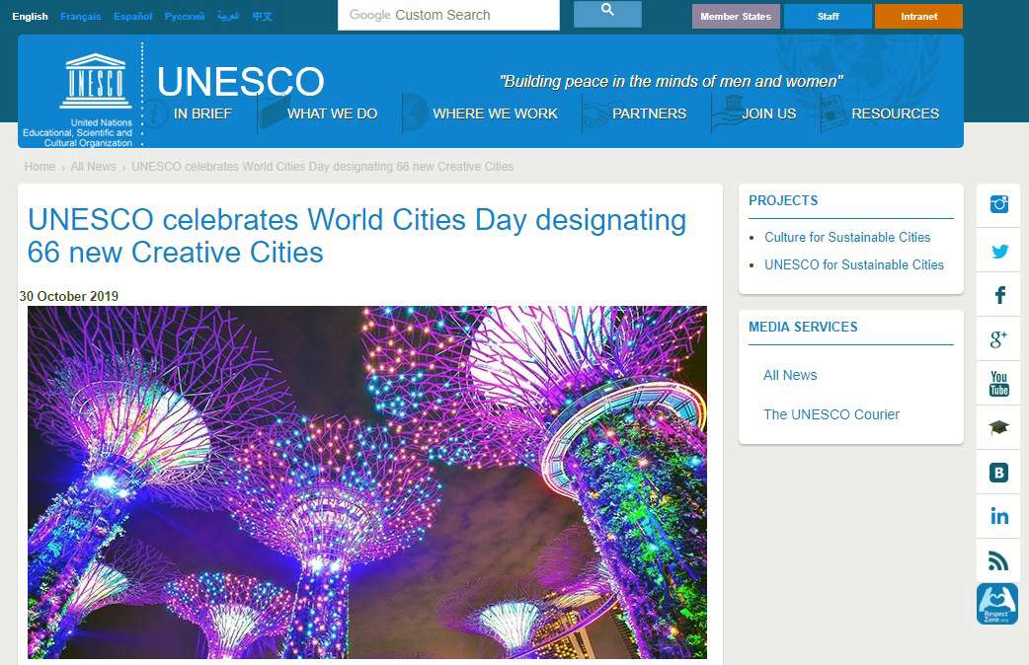Viewport: 1029px width, 665px height.
Task: Click the illuminated Supertrees article photo
Action: [x=366, y=482]
